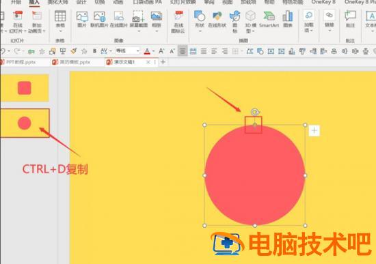Click the font color A icon

[x=147, y=51]
